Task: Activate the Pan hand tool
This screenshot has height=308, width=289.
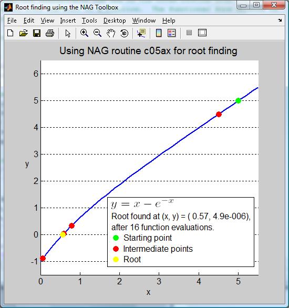Action: (111, 33)
